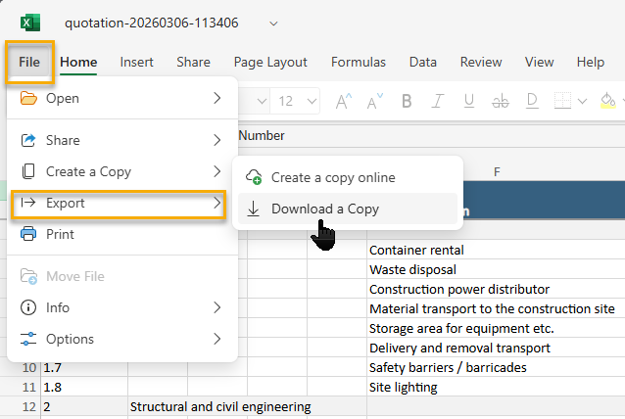Open the Borders dropdown arrow
Image resolution: width=625 pixels, height=419 pixels.
582,101
